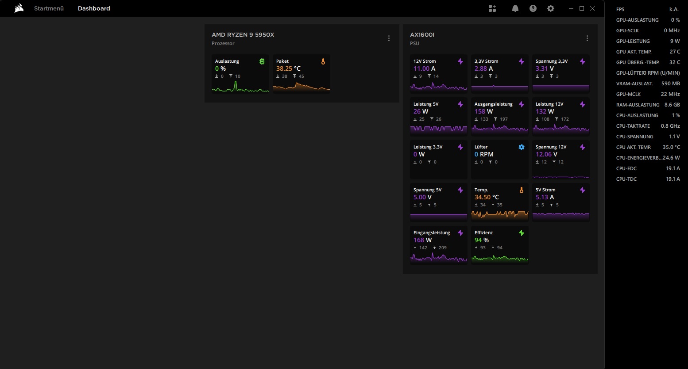Open AMD Ryzen 9 5950X options menu
Viewport: 688px width, 369px height.
[x=389, y=38]
